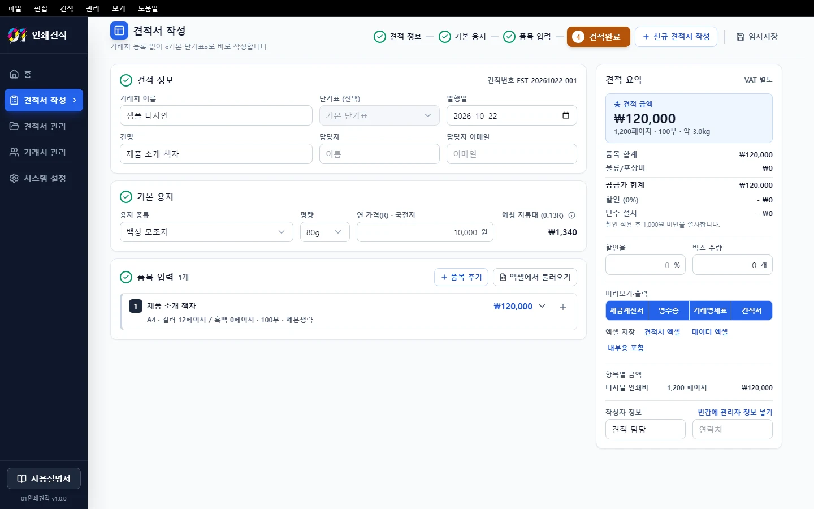Click 품목 추가 button
Screen dimensions: 814x509
[461, 277]
